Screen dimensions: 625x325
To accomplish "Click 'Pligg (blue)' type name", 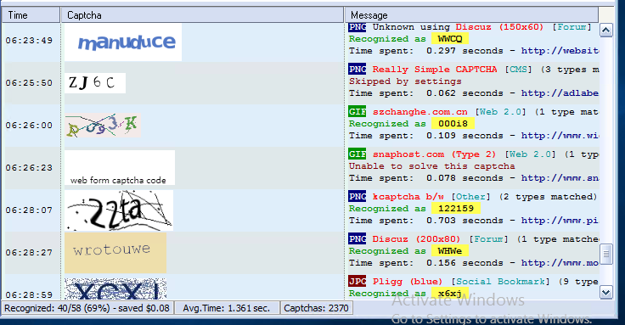I will click(408, 282).
